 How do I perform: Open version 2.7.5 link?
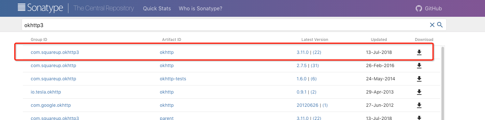pos(301,65)
